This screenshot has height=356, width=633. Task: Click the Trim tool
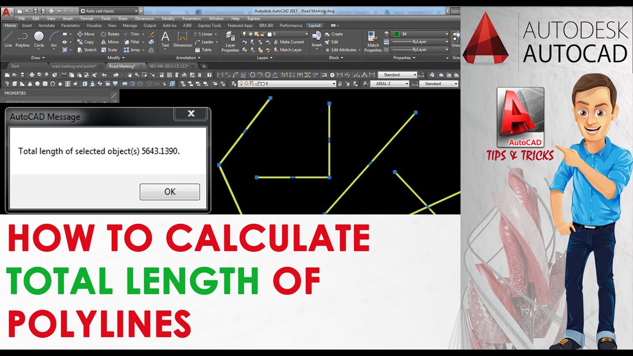tap(131, 34)
